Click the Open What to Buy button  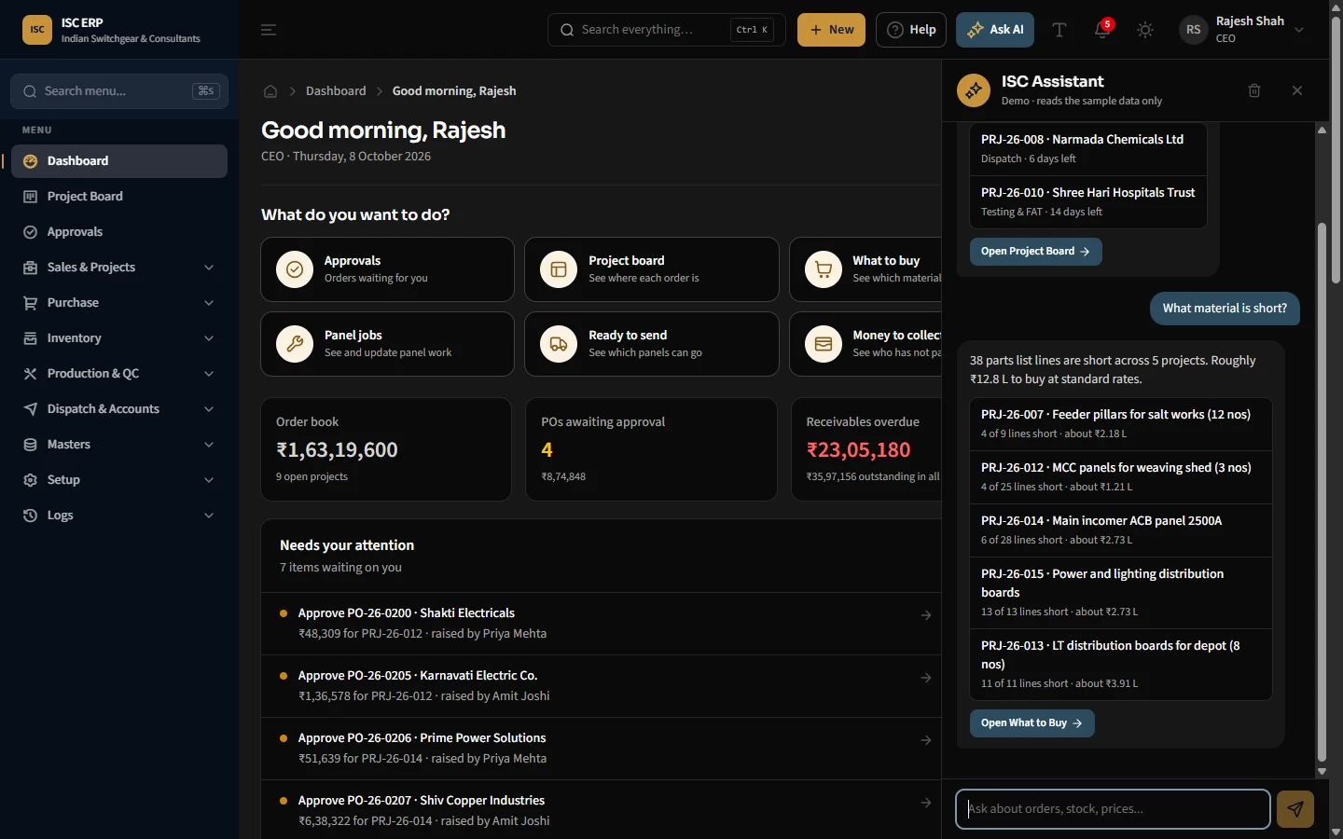click(1032, 723)
